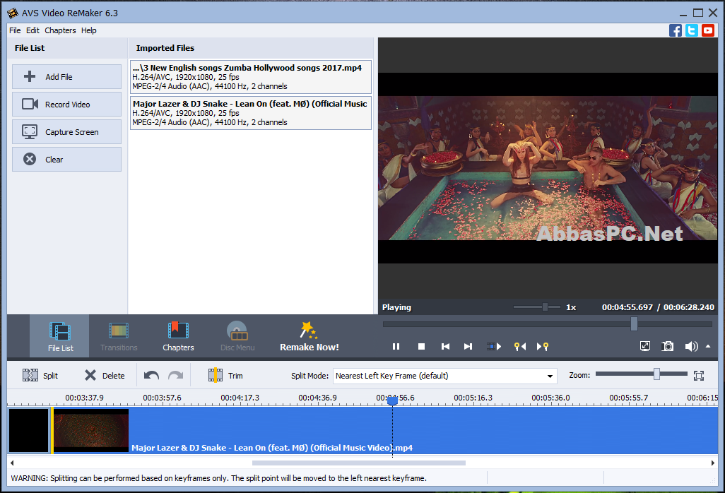Click the blue timeline playhead marker
The image size is (725, 493).
(x=392, y=400)
